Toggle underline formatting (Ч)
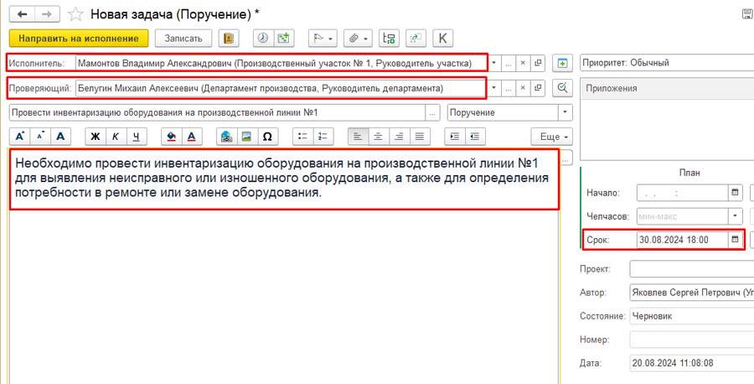This screenshot has height=384, width=754. point(136,137)
